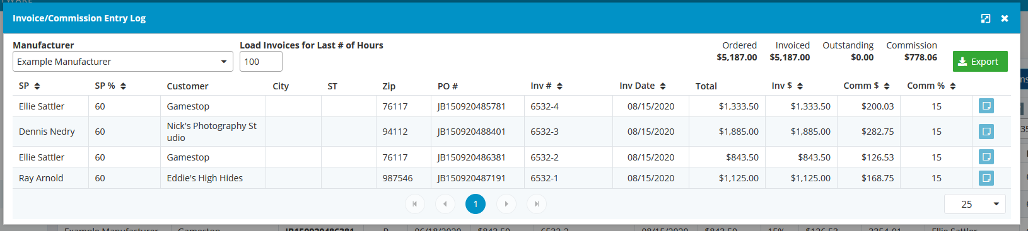Sort table by Inv Date column
This screenshot has width=1028, height=231.
[x=642, y=86]
